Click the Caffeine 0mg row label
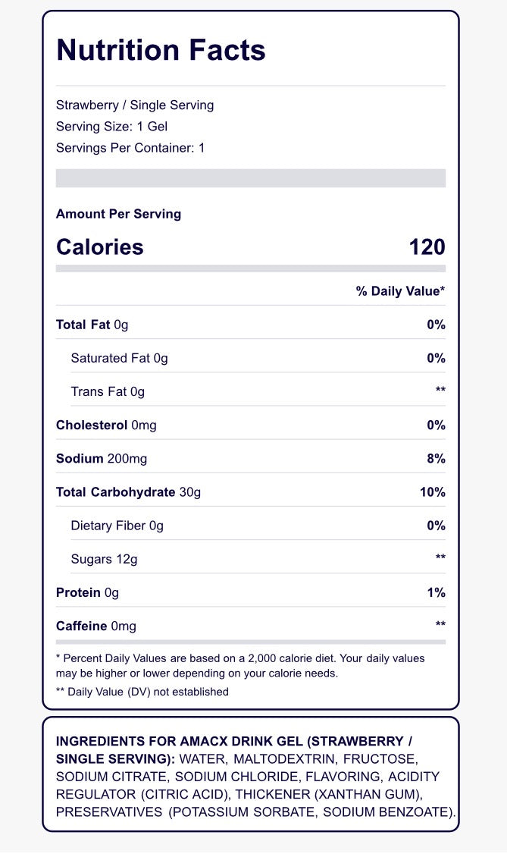 click(96, 626)
